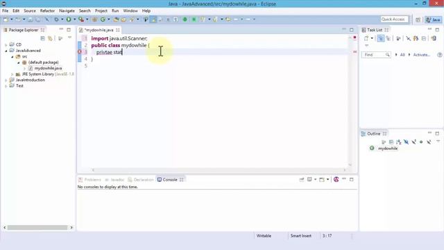Toggle Sort in Outline view
444x250 pixels.
click(x=399, y=142)
